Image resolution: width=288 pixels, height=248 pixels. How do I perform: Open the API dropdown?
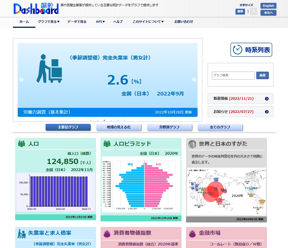(100, 21)
